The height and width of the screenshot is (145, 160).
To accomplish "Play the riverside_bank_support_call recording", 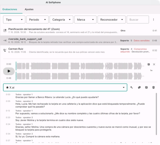I will pos(9,71).
